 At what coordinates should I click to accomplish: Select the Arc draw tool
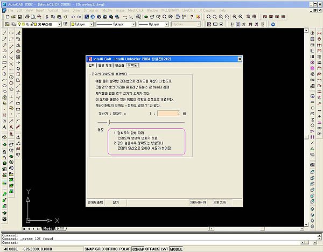click(4, 68)
